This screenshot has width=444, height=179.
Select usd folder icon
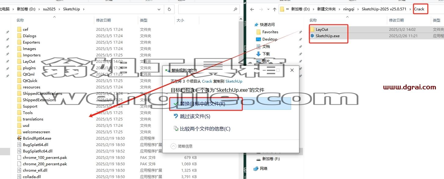pos(20,125)
